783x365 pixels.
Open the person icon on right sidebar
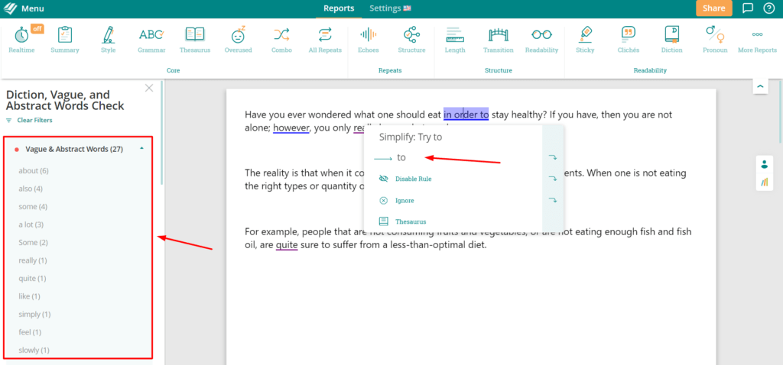tap(765, 164)
